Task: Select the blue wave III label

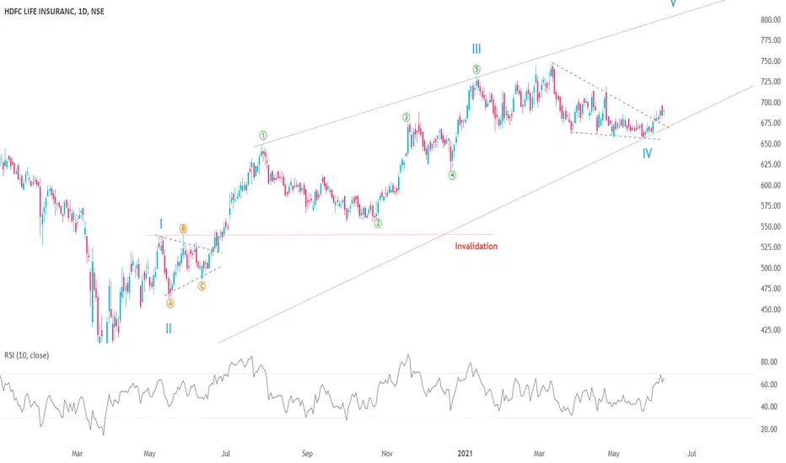Action: coord(476,49)
